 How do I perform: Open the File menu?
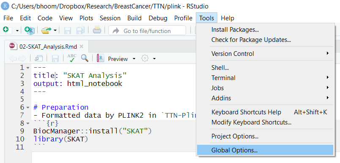8,18
